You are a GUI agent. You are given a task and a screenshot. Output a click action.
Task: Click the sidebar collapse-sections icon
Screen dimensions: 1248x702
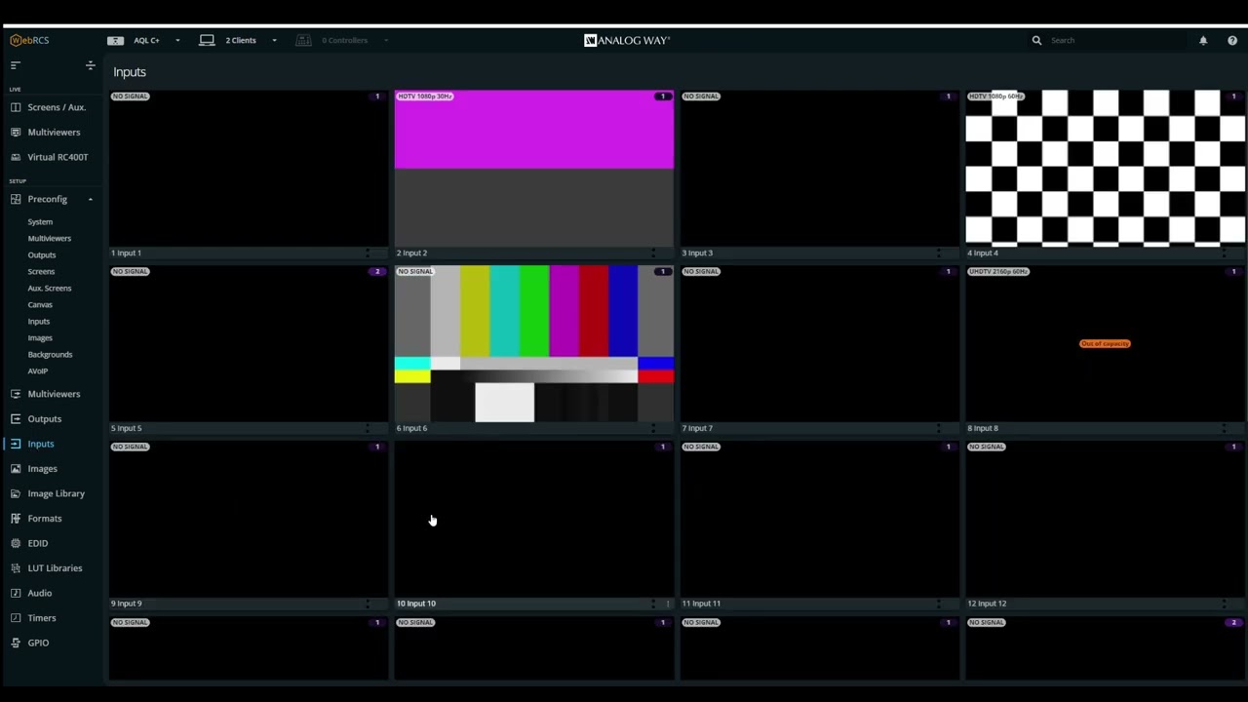(x=90, y=65)
